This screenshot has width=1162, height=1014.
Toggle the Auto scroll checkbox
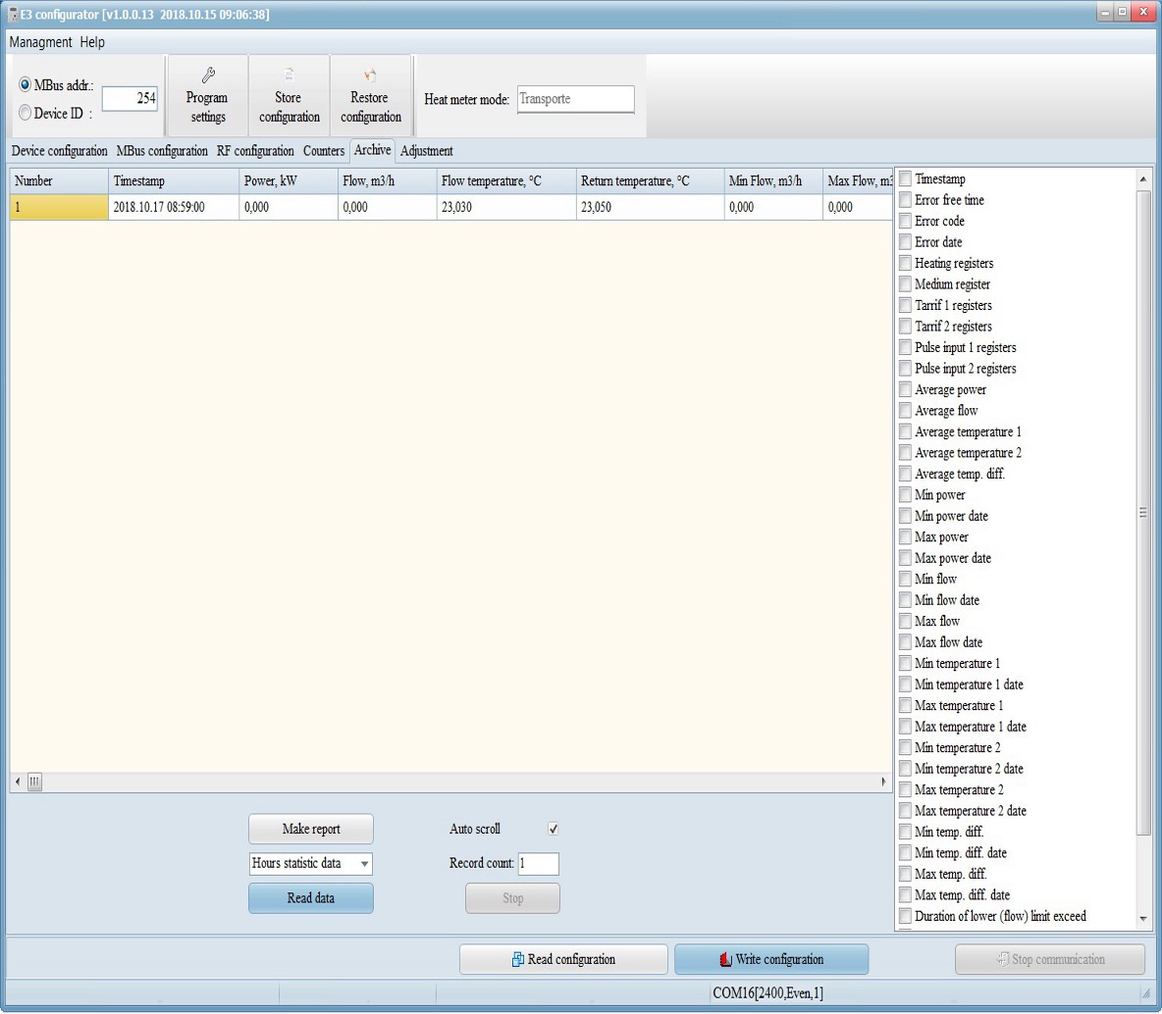tap(554, 830)
